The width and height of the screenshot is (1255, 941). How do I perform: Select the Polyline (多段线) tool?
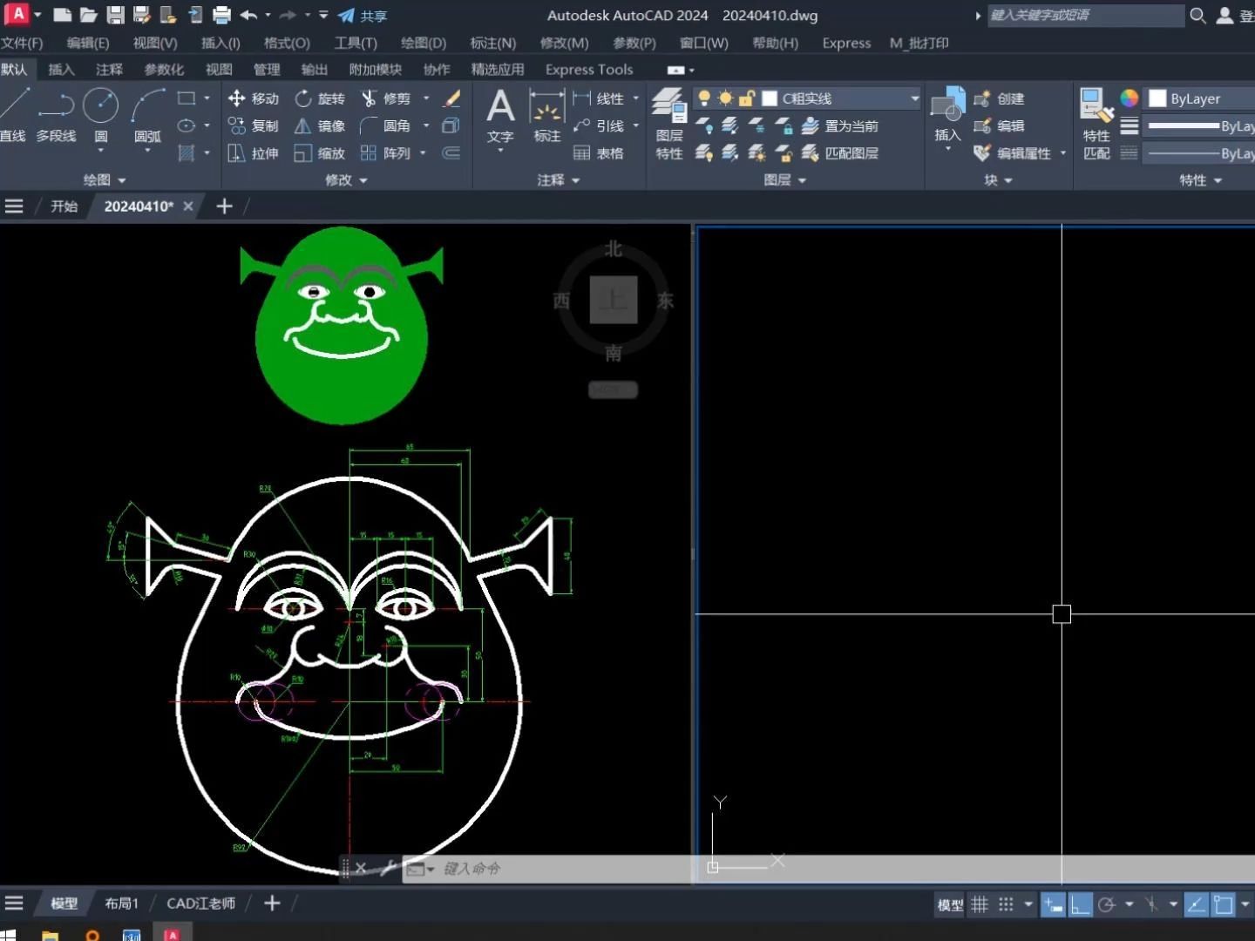click(x=56, y=115)
